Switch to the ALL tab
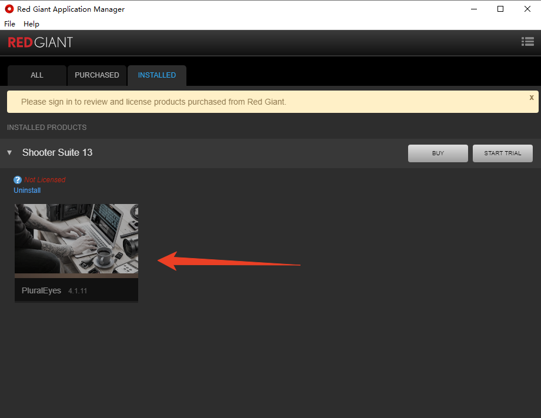Image resolution: width=541 pixels, height=418 pixels. (x=36, y=75)
